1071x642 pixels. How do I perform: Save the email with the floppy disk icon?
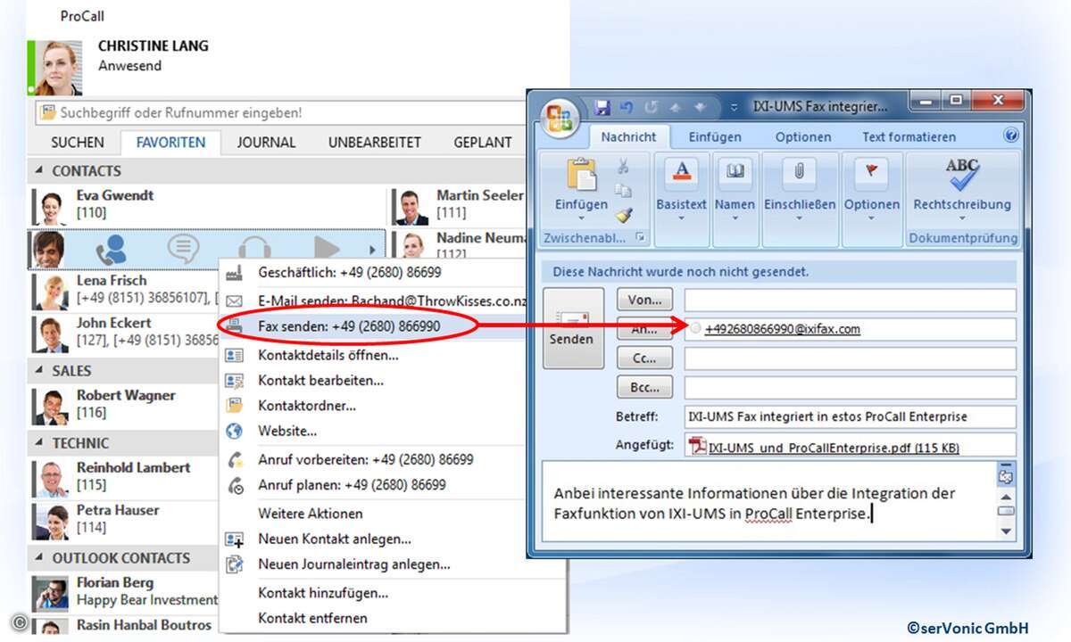(x=602, y=107)
